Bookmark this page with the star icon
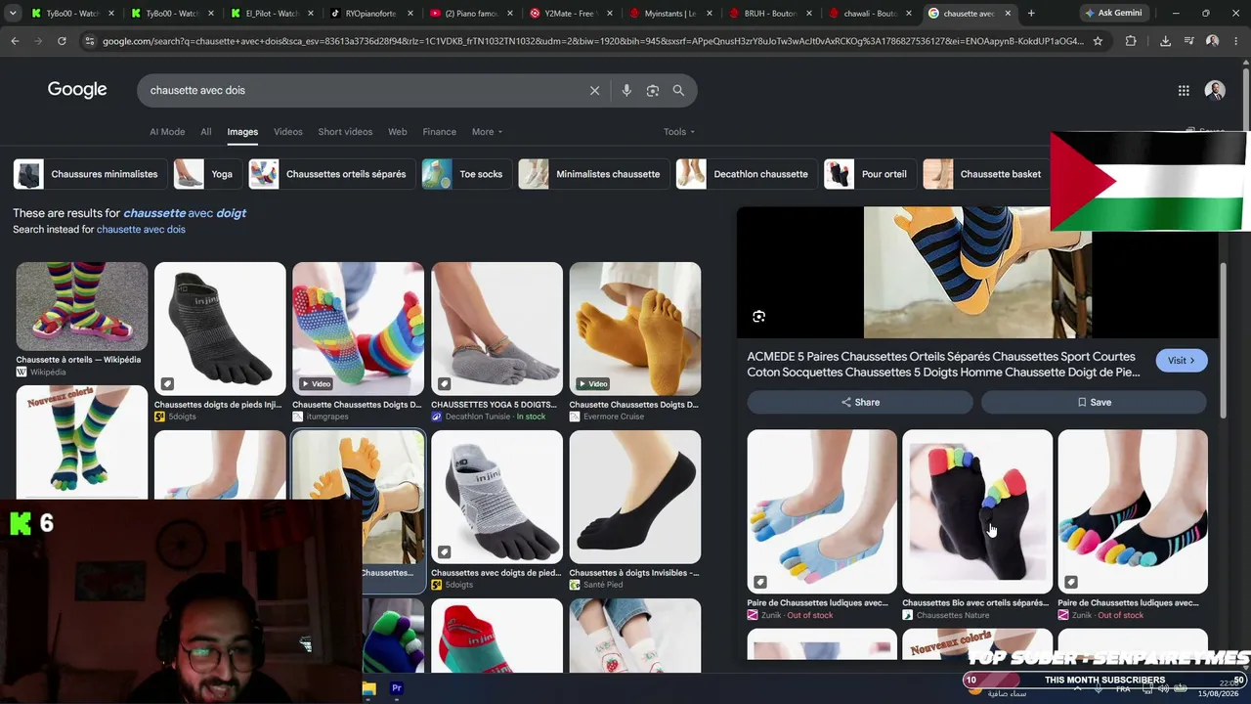The image size is (1251, 704). coord(1098,41)
